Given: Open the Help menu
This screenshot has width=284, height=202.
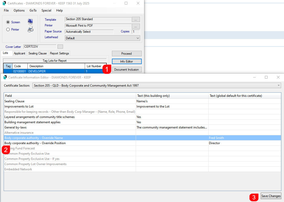Looking at the screenshot, I should point(59,10).
